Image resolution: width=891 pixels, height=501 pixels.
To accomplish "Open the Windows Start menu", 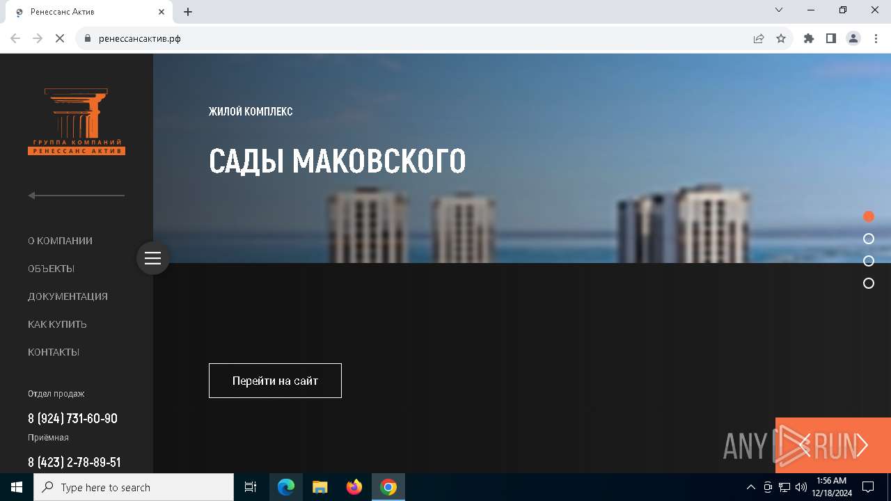I will [x=17, y=487].
